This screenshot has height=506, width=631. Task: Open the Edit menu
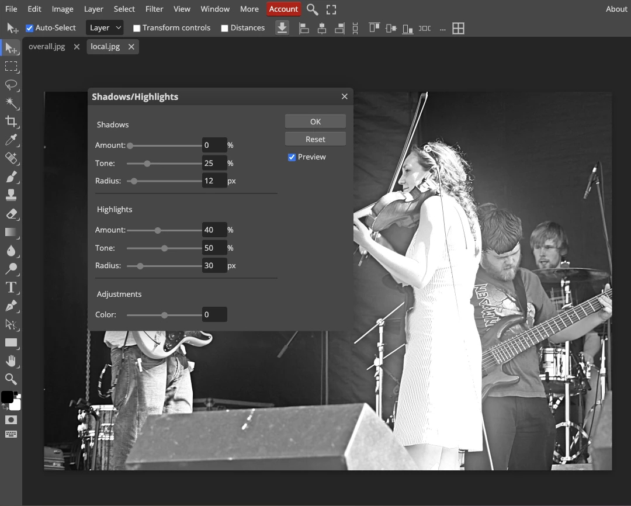(34, 9)
